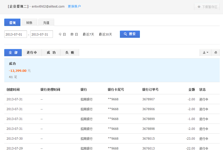Screen dimensions: 223x150
Task: Click order number 3678898
Action: 148,129
